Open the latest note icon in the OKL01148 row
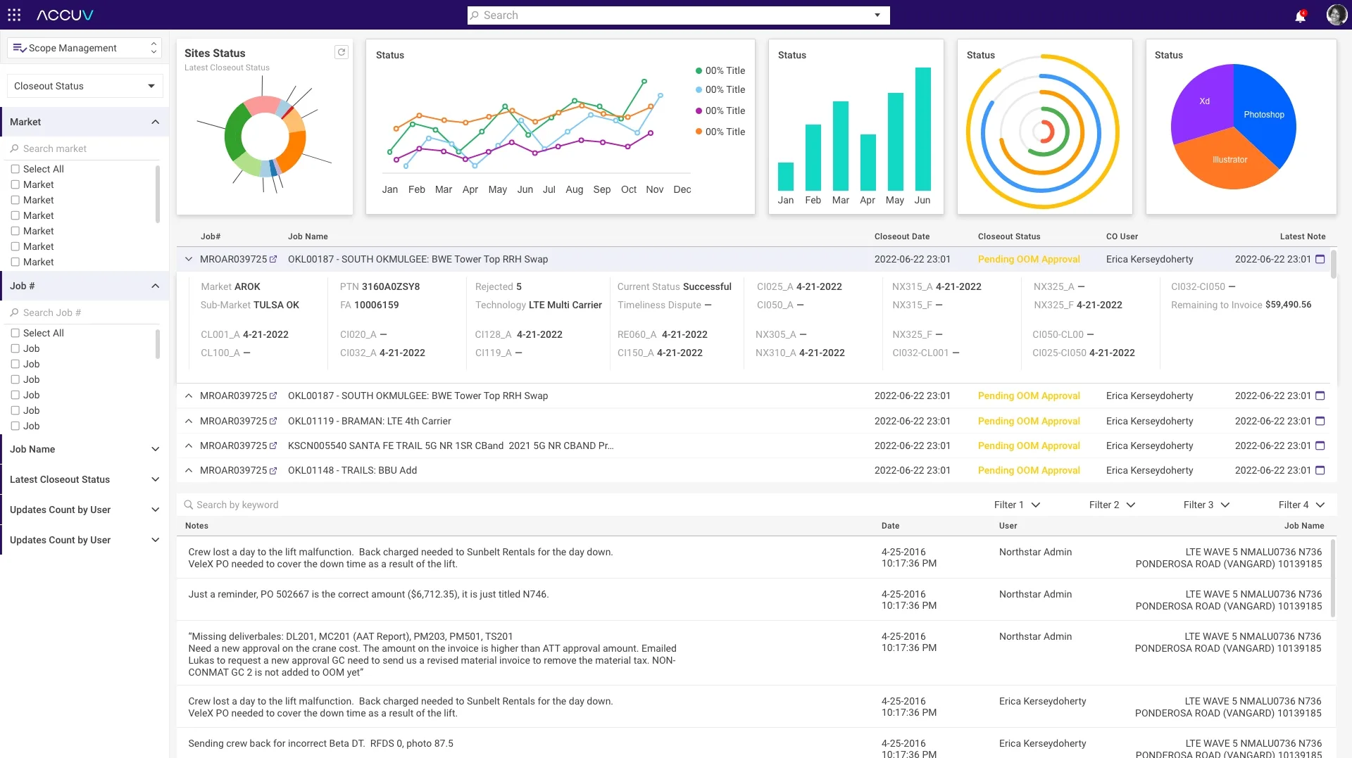This screenshot has height=758, width=1352. [1320, 470]
